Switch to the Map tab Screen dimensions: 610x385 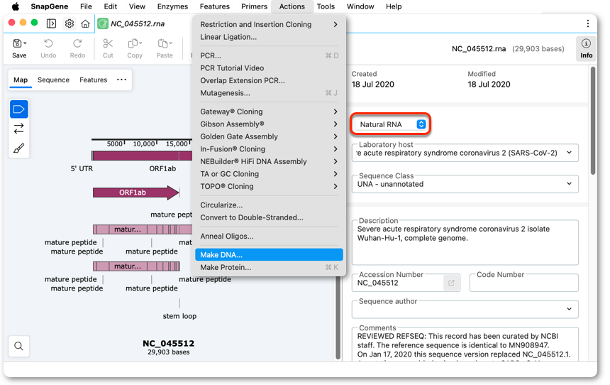coord(21,80)
